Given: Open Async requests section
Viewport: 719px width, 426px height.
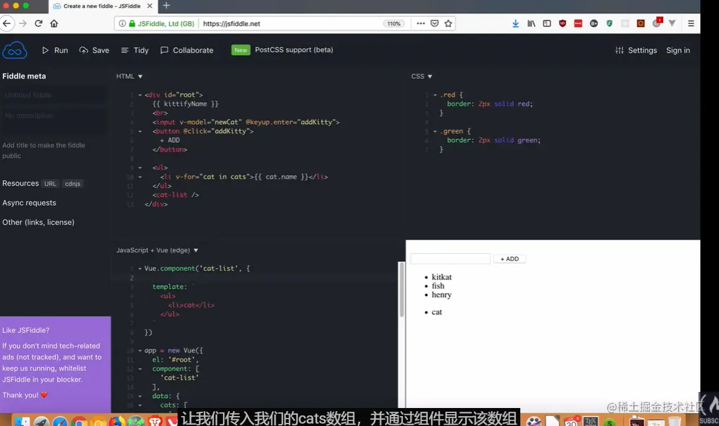Looking at the screenshot, I should click(29, 203).
